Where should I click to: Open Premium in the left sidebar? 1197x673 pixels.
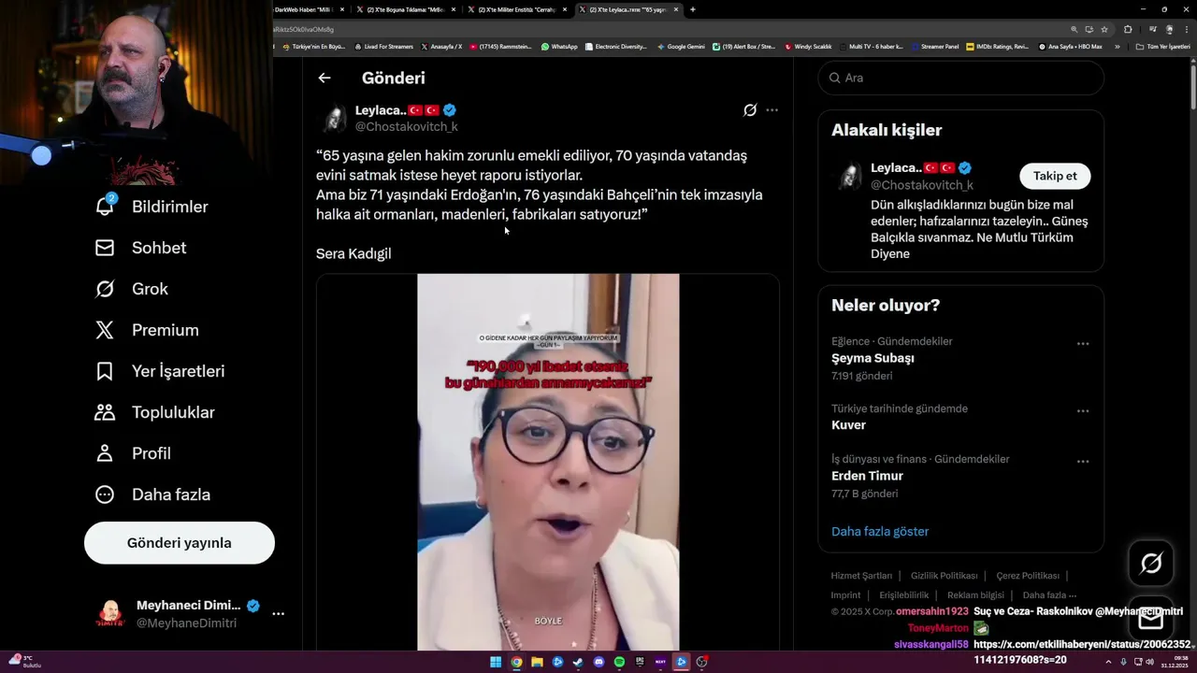click(x=147, y=330)
